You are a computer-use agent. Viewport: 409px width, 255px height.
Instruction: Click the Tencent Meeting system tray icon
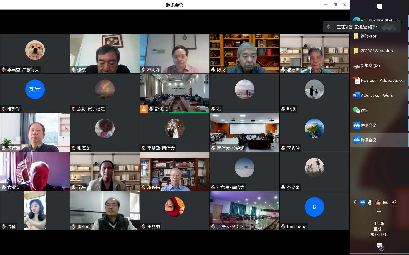click(x=362, y=202)
